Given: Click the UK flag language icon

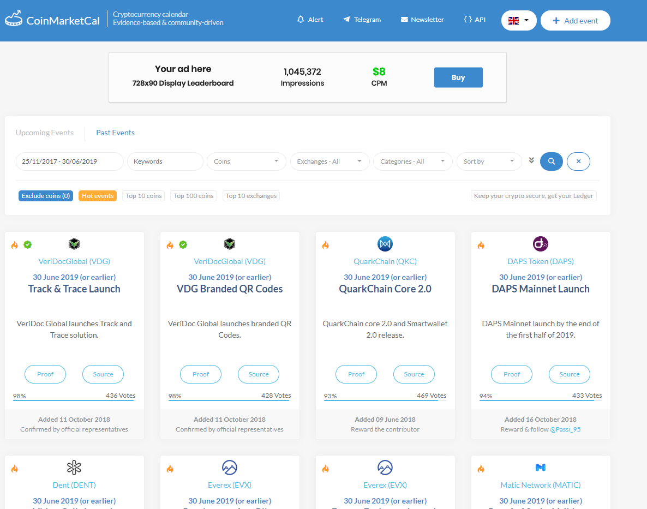Looking at the screenshot, I should (513, 21).
